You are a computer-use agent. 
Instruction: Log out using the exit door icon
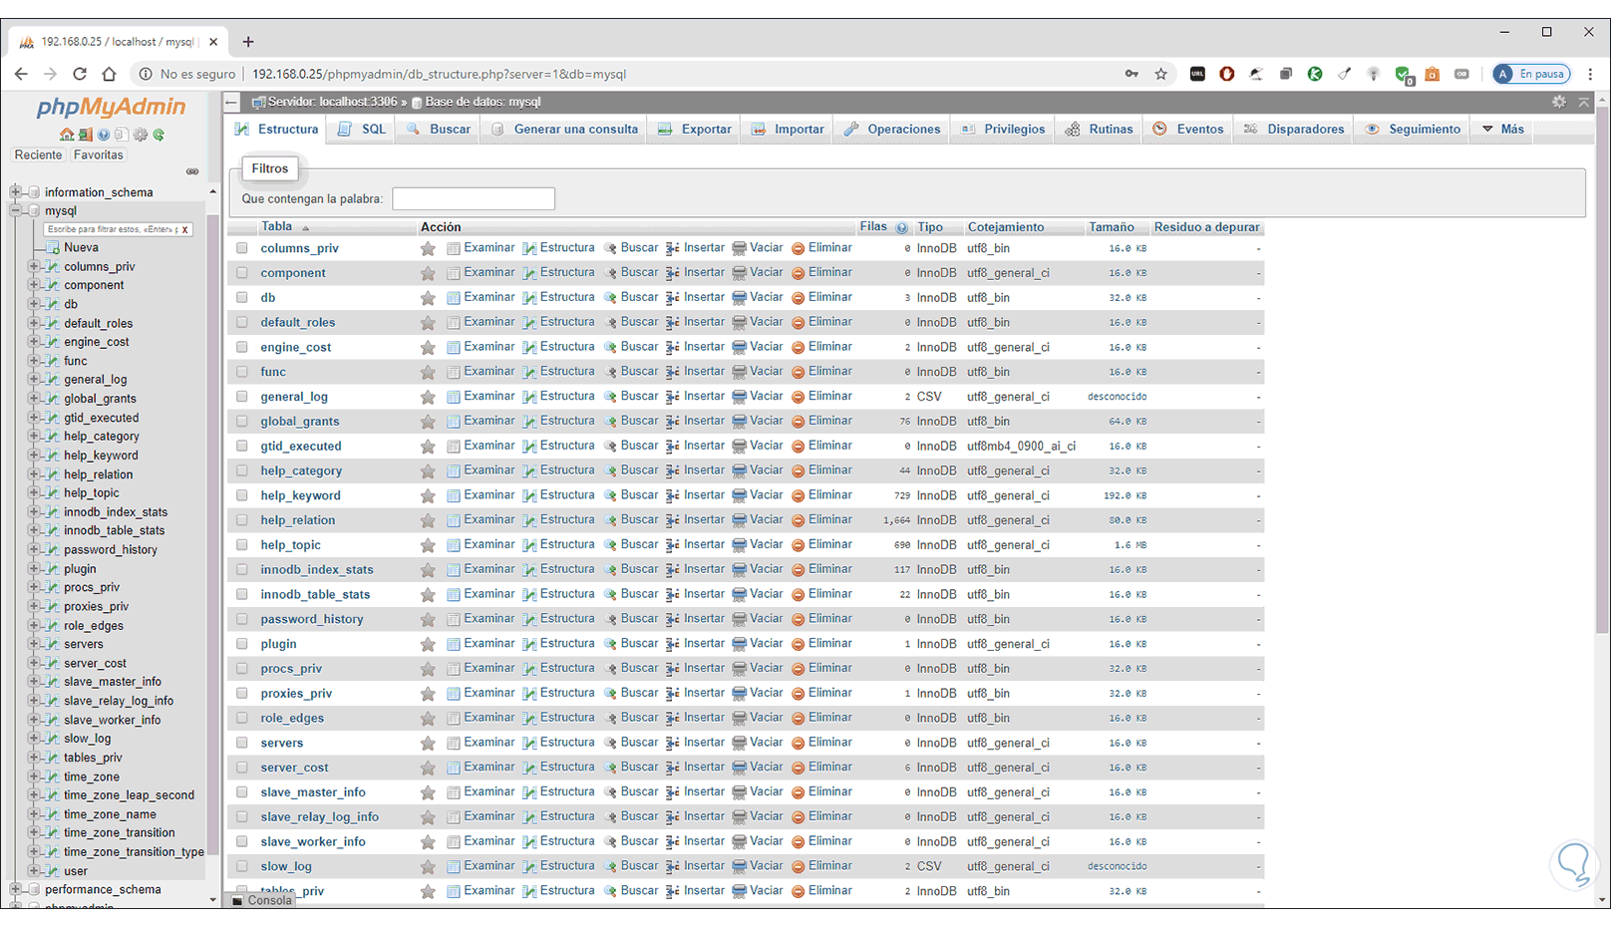tap(86, 135)
